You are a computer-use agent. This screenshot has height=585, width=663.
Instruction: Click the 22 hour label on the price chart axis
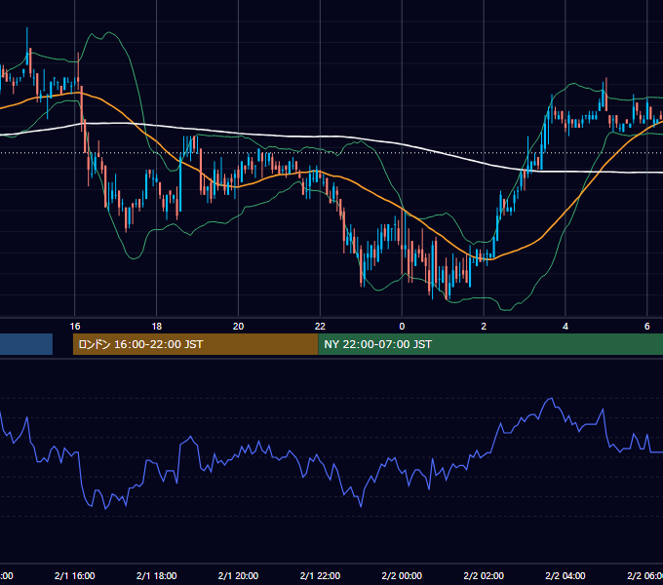[x=320, y=327]
